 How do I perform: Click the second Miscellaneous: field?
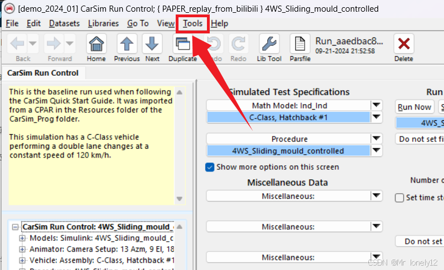(x=289, y=227)
